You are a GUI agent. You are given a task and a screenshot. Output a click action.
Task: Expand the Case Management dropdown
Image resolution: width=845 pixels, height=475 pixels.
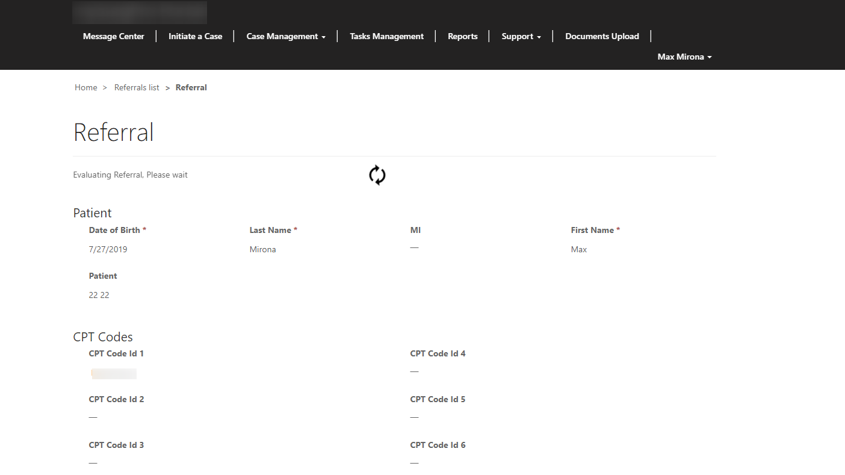(x=286, y=36)
